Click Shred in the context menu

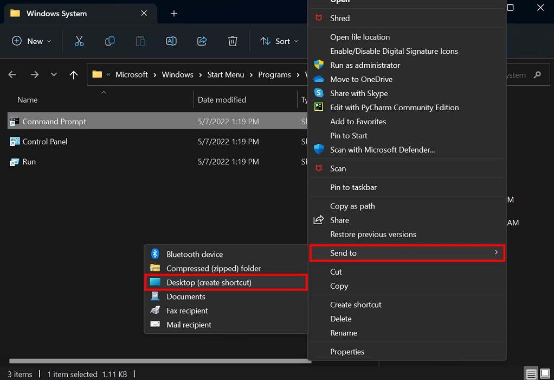[x=407, y=18]
